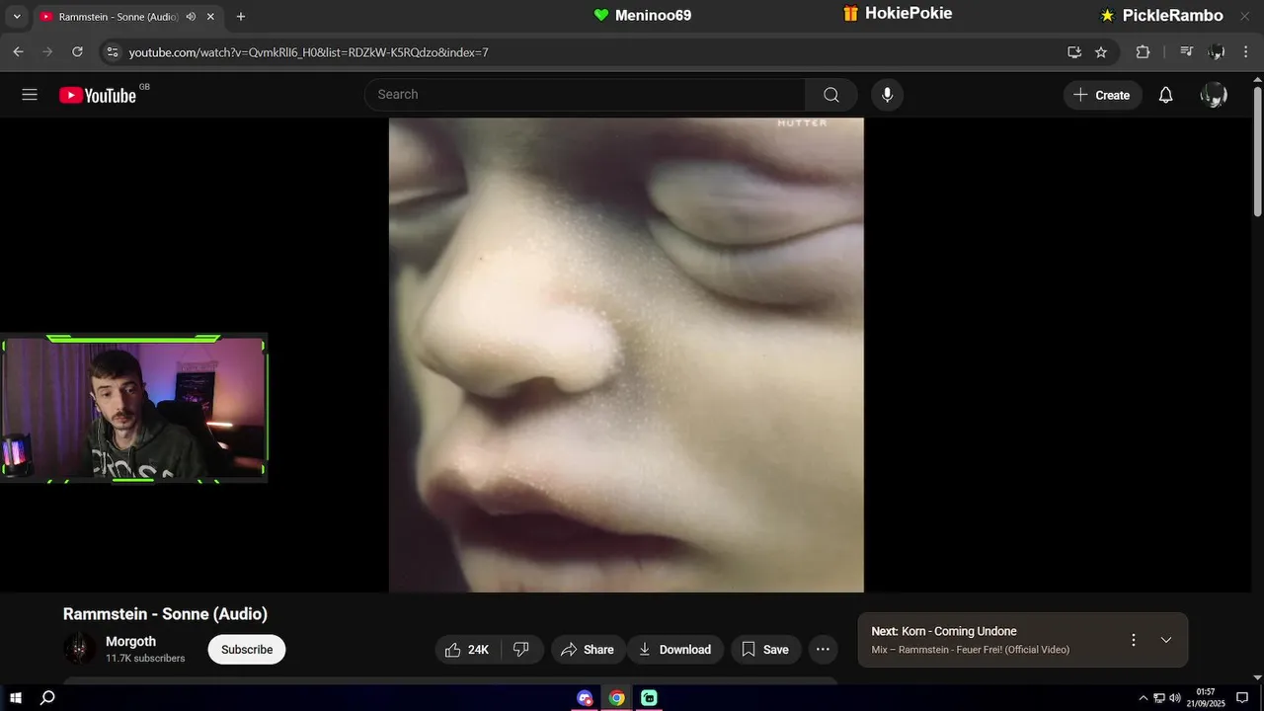
Task: Mute the tab via speaker icon
Action: point(191,17)
